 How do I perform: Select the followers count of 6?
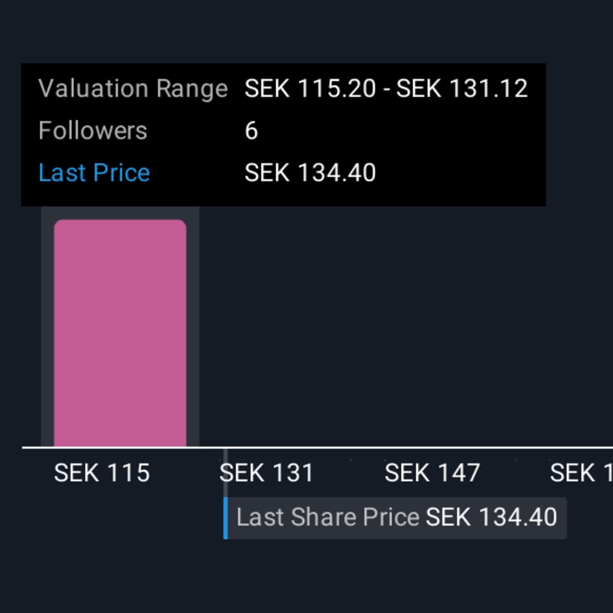coord(251,131)
